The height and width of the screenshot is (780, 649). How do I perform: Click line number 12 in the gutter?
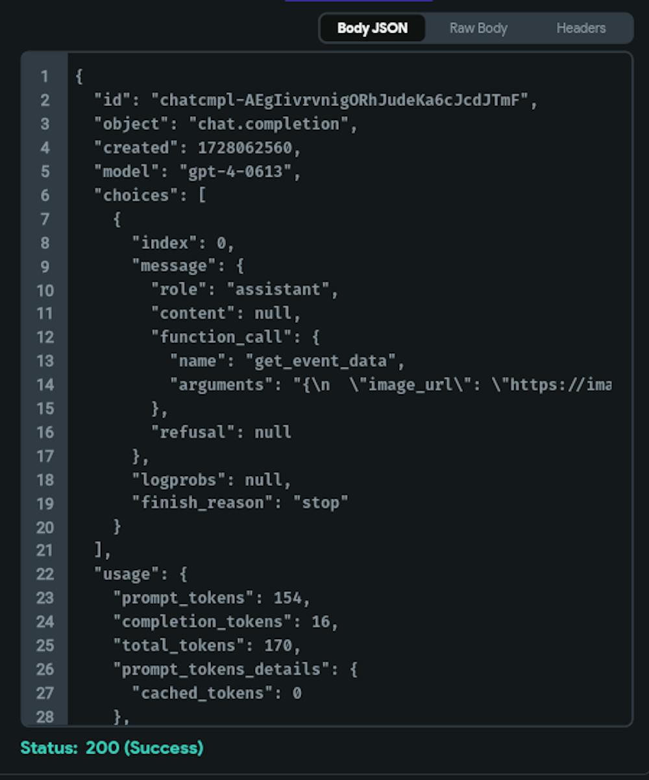(x=44, y=337)
